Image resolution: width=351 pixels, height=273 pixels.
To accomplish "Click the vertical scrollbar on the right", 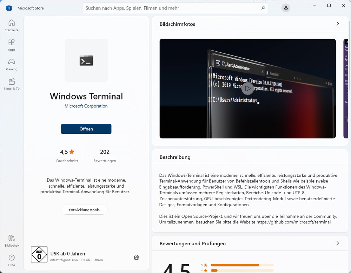I will click(x=349, y=56).
